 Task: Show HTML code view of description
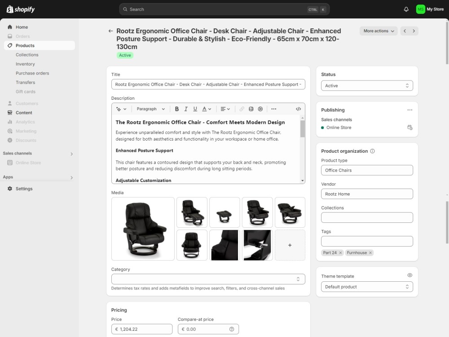click(299, 109)
